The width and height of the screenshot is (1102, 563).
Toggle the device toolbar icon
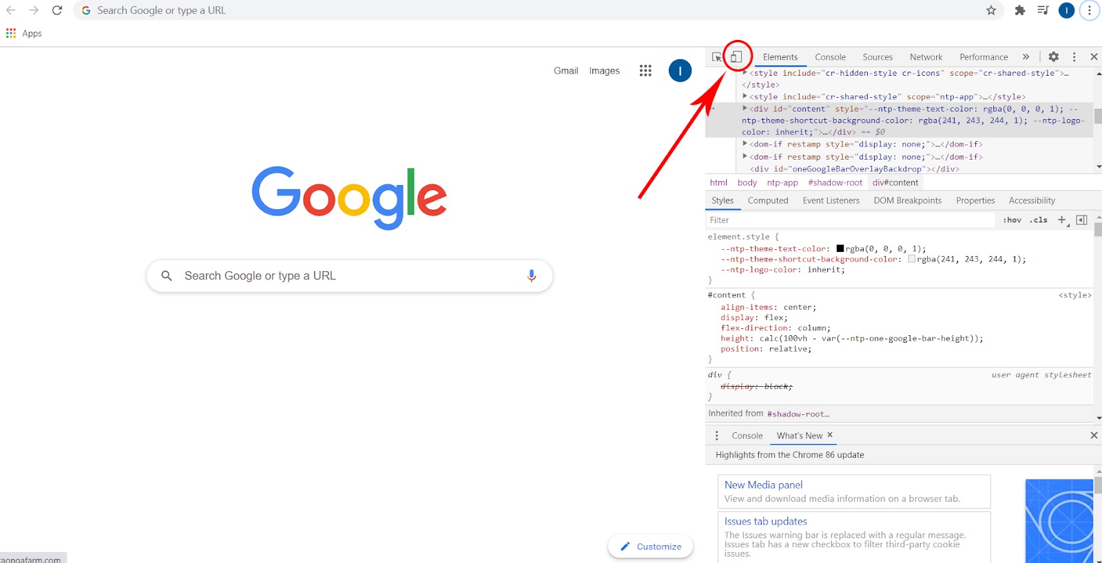[x=736, y=57]
